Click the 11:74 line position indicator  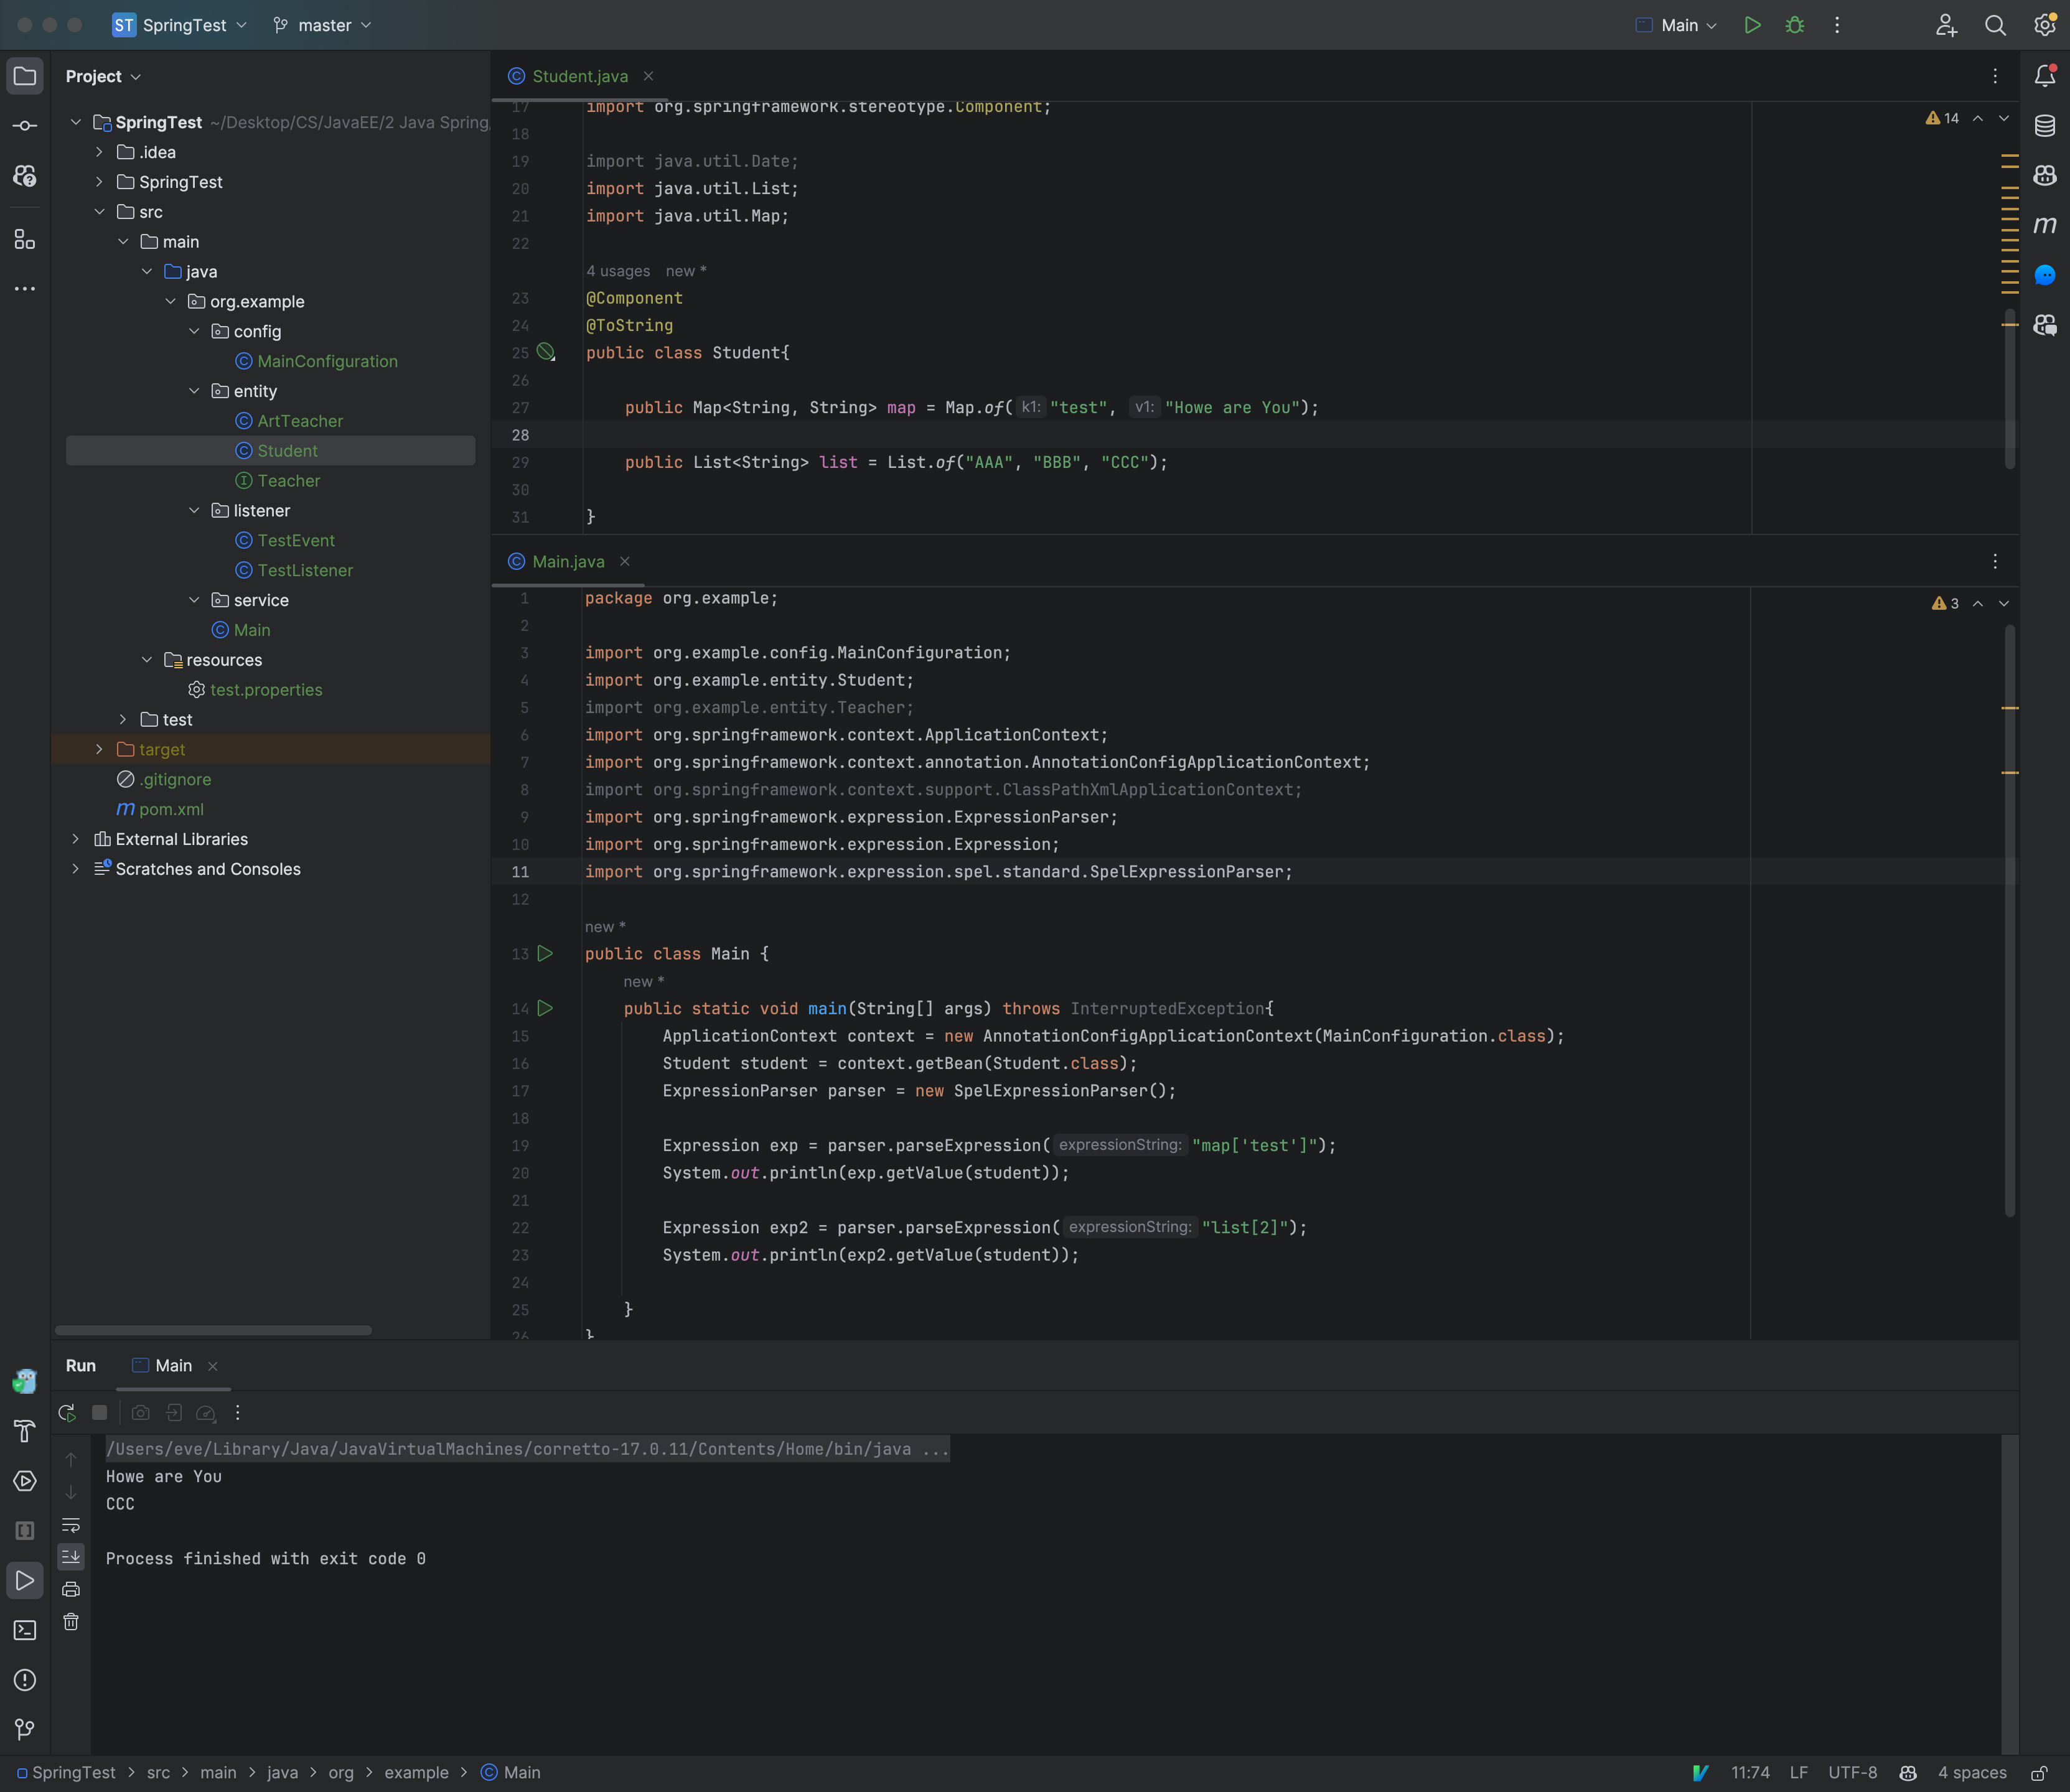pyautogui.click(x=1750, y=1772)
